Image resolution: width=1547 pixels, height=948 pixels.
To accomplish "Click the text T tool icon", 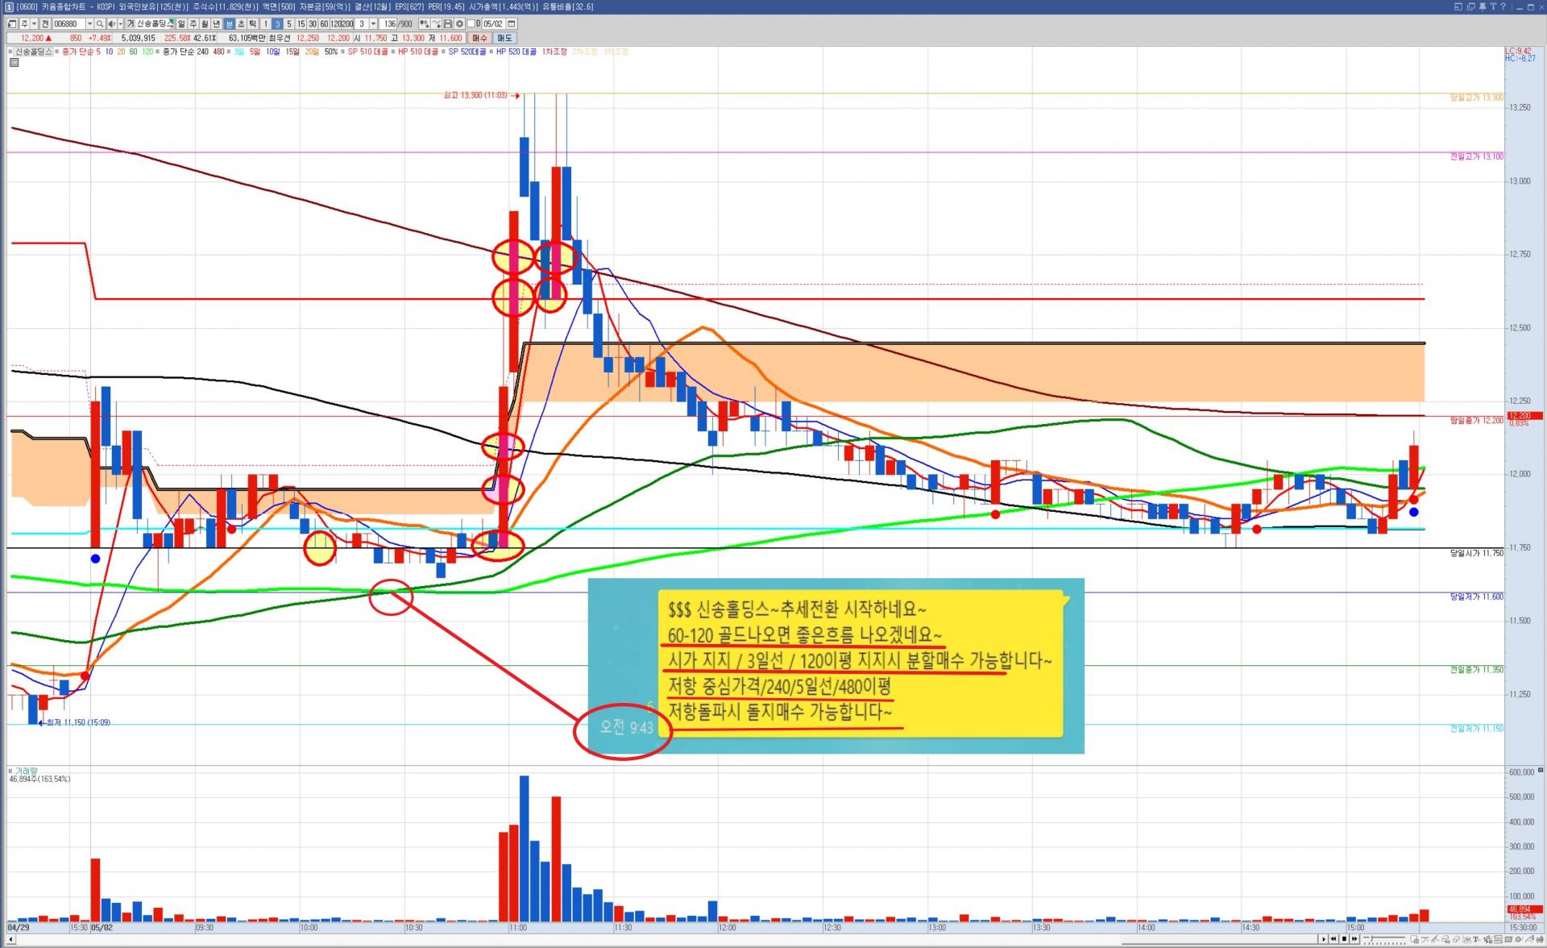I will click(1475, 939).
